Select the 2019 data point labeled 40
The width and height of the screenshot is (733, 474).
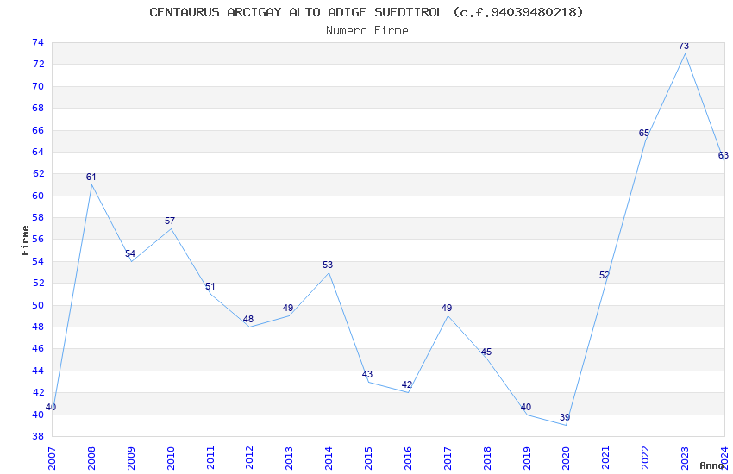(526, 407)
